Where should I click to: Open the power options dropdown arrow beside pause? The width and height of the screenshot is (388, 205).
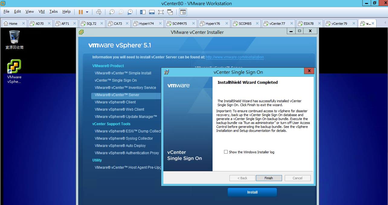(x=87, y=12)
